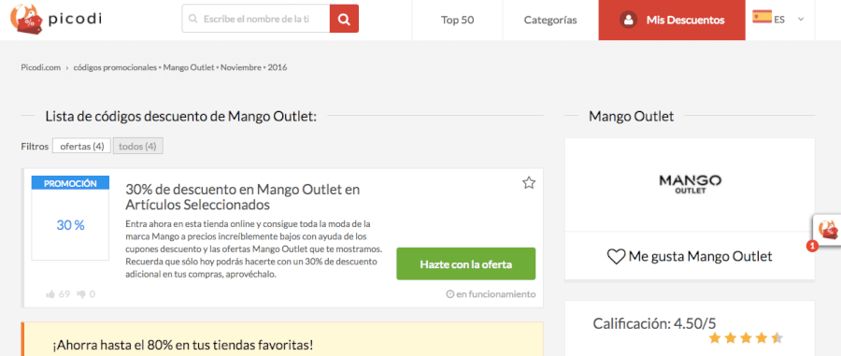This screenshot has height=356, width=841.
Task: Click the Calificación: 4.50/5 text
Action: [654, 323]
